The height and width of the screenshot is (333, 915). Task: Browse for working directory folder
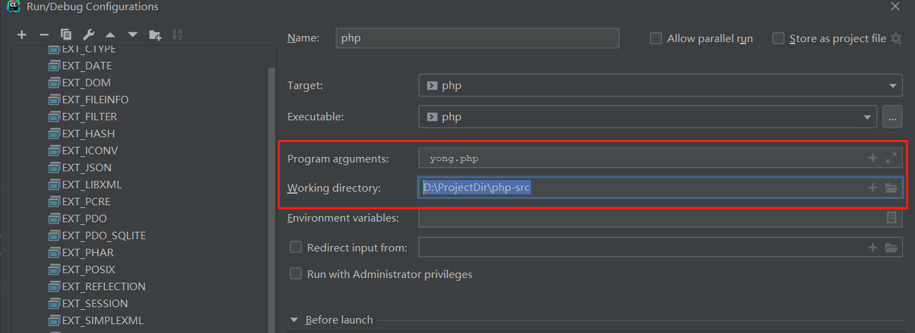pyautogui.click(x=891, y=188)
